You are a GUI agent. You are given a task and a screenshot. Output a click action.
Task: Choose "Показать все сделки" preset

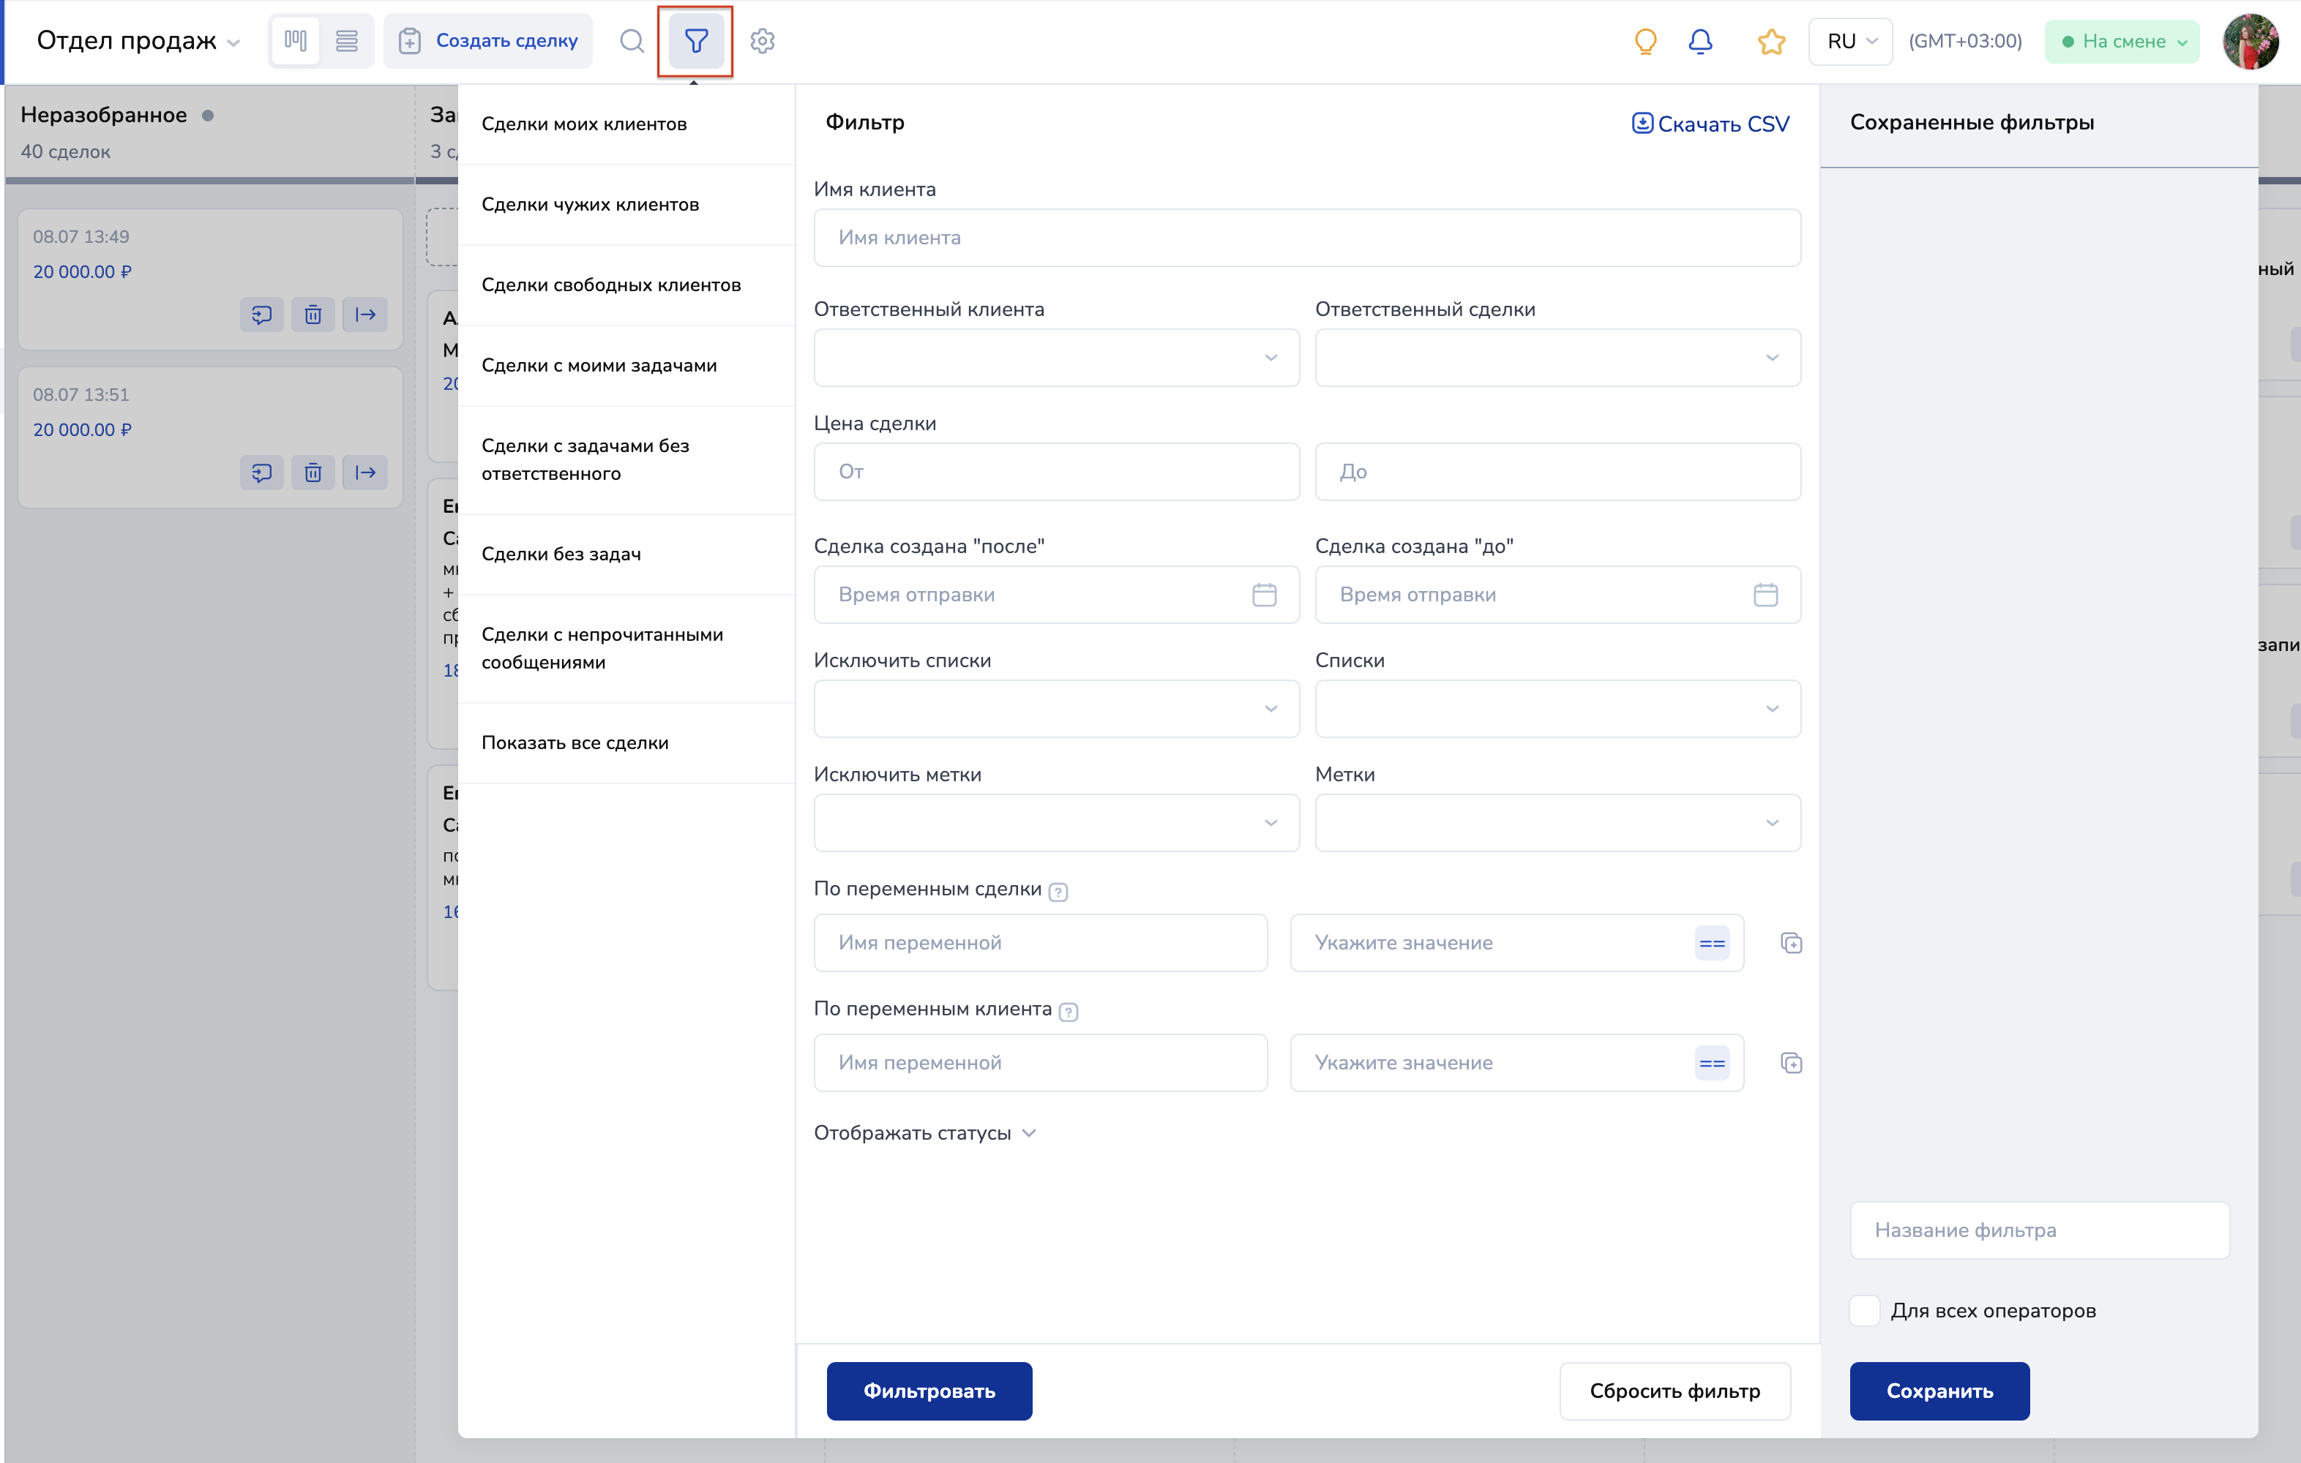coord(575,743)
